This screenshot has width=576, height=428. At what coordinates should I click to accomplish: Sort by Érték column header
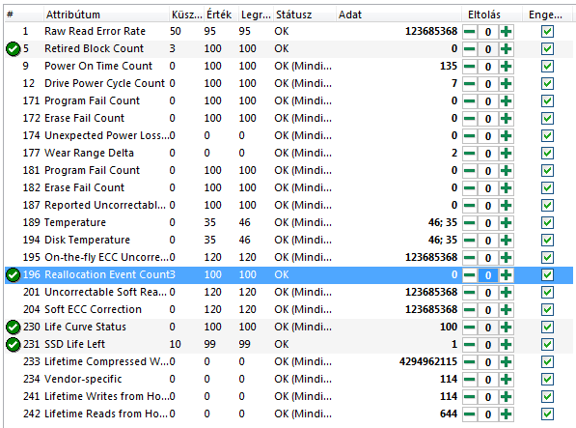tap(222, 14)
